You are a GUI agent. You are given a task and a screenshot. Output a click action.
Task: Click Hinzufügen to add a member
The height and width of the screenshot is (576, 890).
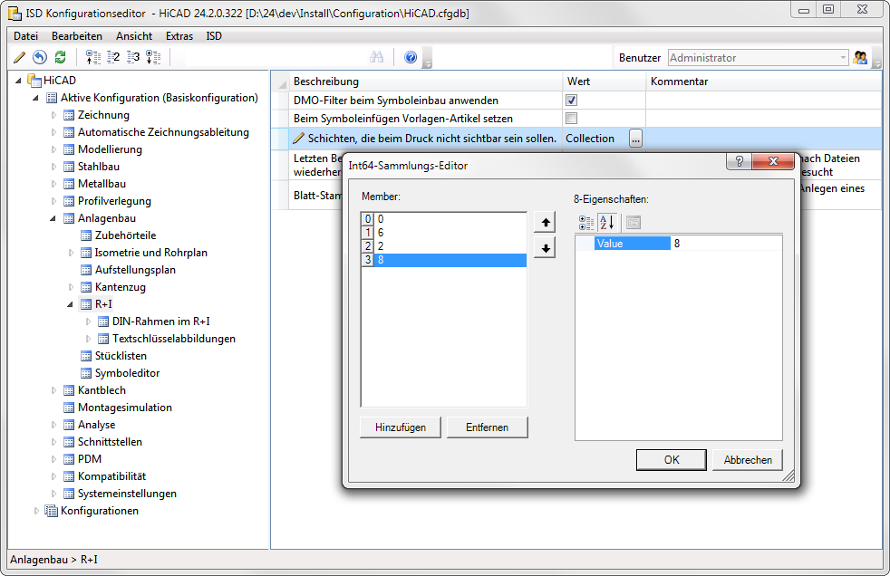click(x=401, y=427)
